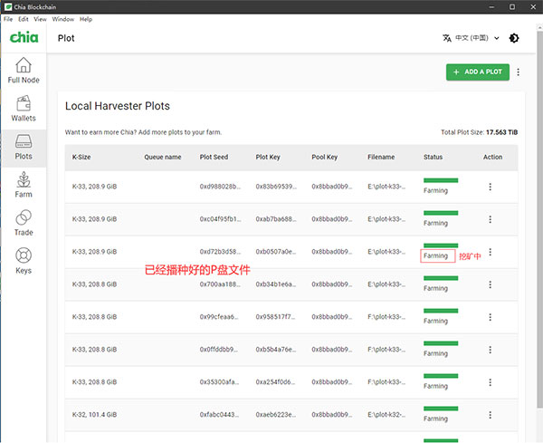Image resolution: width=543 pixels, height=443 pixels.
Task: Click the translate language icon
Action: pos(447,38)
